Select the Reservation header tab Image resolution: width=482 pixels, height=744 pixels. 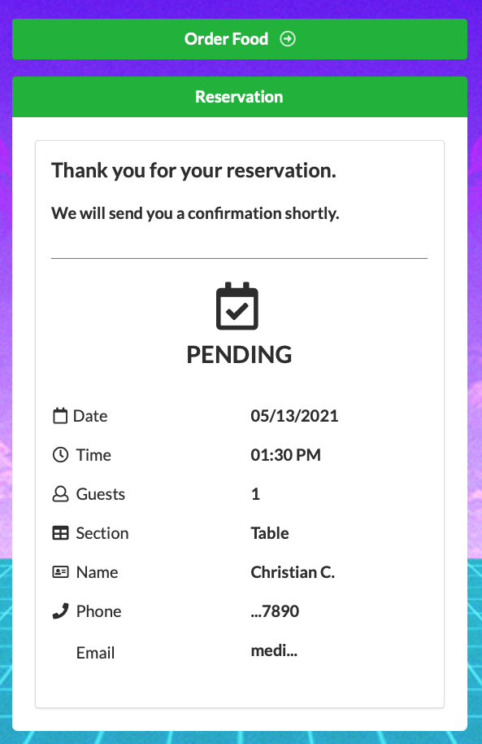240,97
